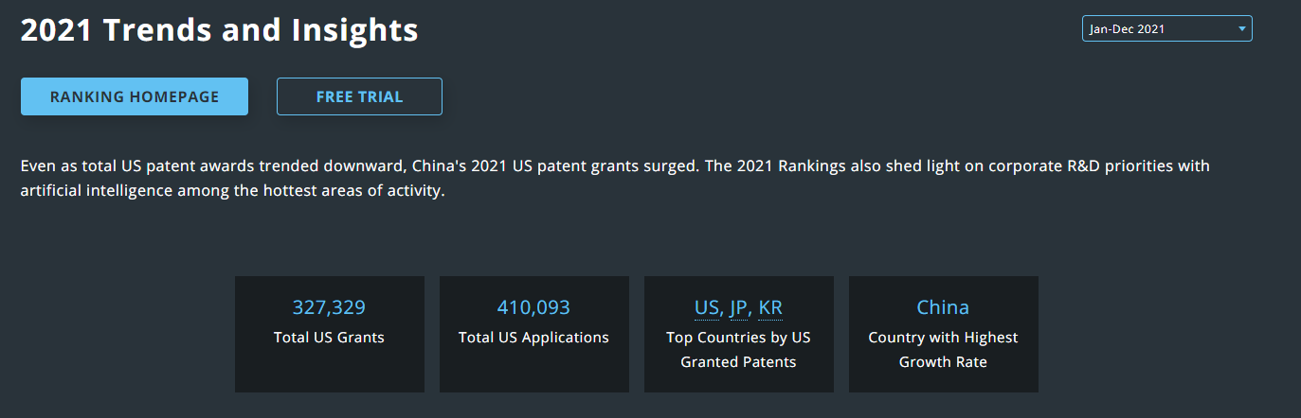Start a Free Trial
This screenshot has width=1301, height=418.
[359, 96]
